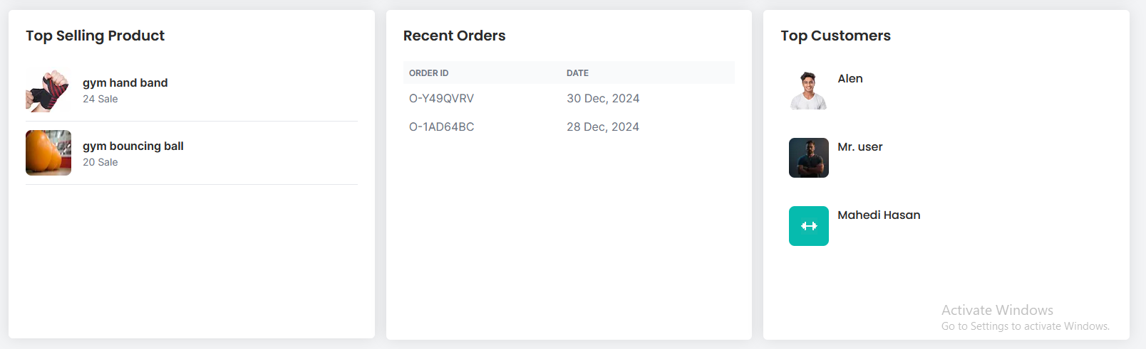
Task: Click the gym bouncing ball product image
Action: click(x=48, y=153)
